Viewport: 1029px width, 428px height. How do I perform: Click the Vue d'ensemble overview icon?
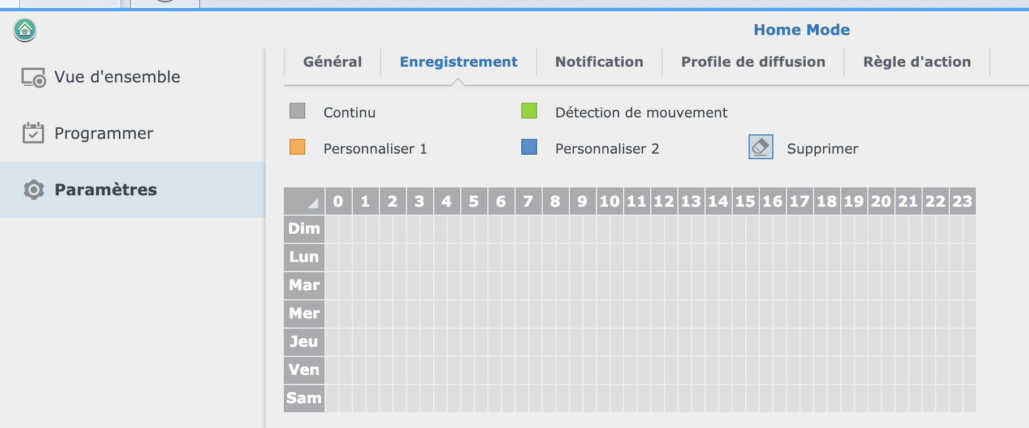click(x=33, y=77)
